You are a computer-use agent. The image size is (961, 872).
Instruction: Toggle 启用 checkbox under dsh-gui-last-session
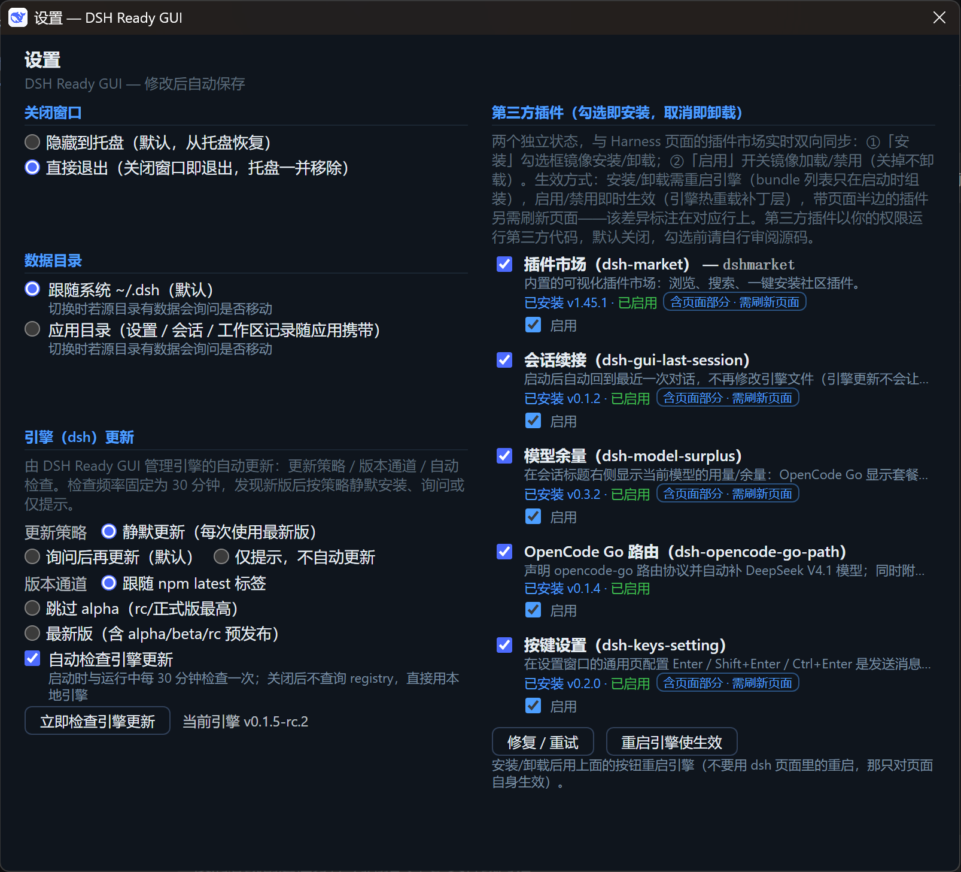point(533,421)
